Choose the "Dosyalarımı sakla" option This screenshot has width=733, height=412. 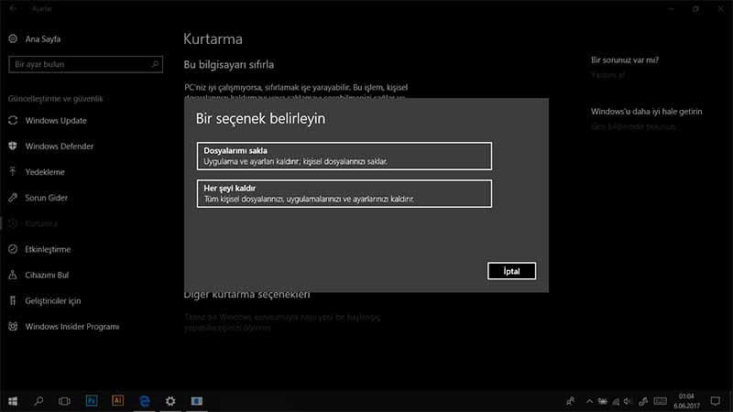click(x=344, y=156)
